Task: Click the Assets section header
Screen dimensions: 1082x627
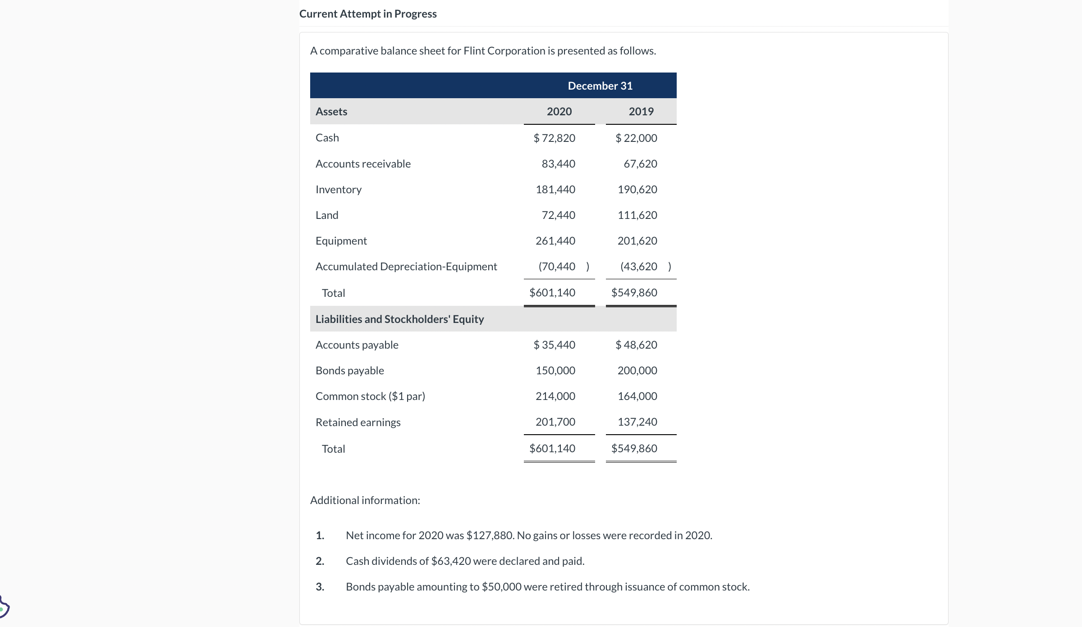Action: point(331,111)
